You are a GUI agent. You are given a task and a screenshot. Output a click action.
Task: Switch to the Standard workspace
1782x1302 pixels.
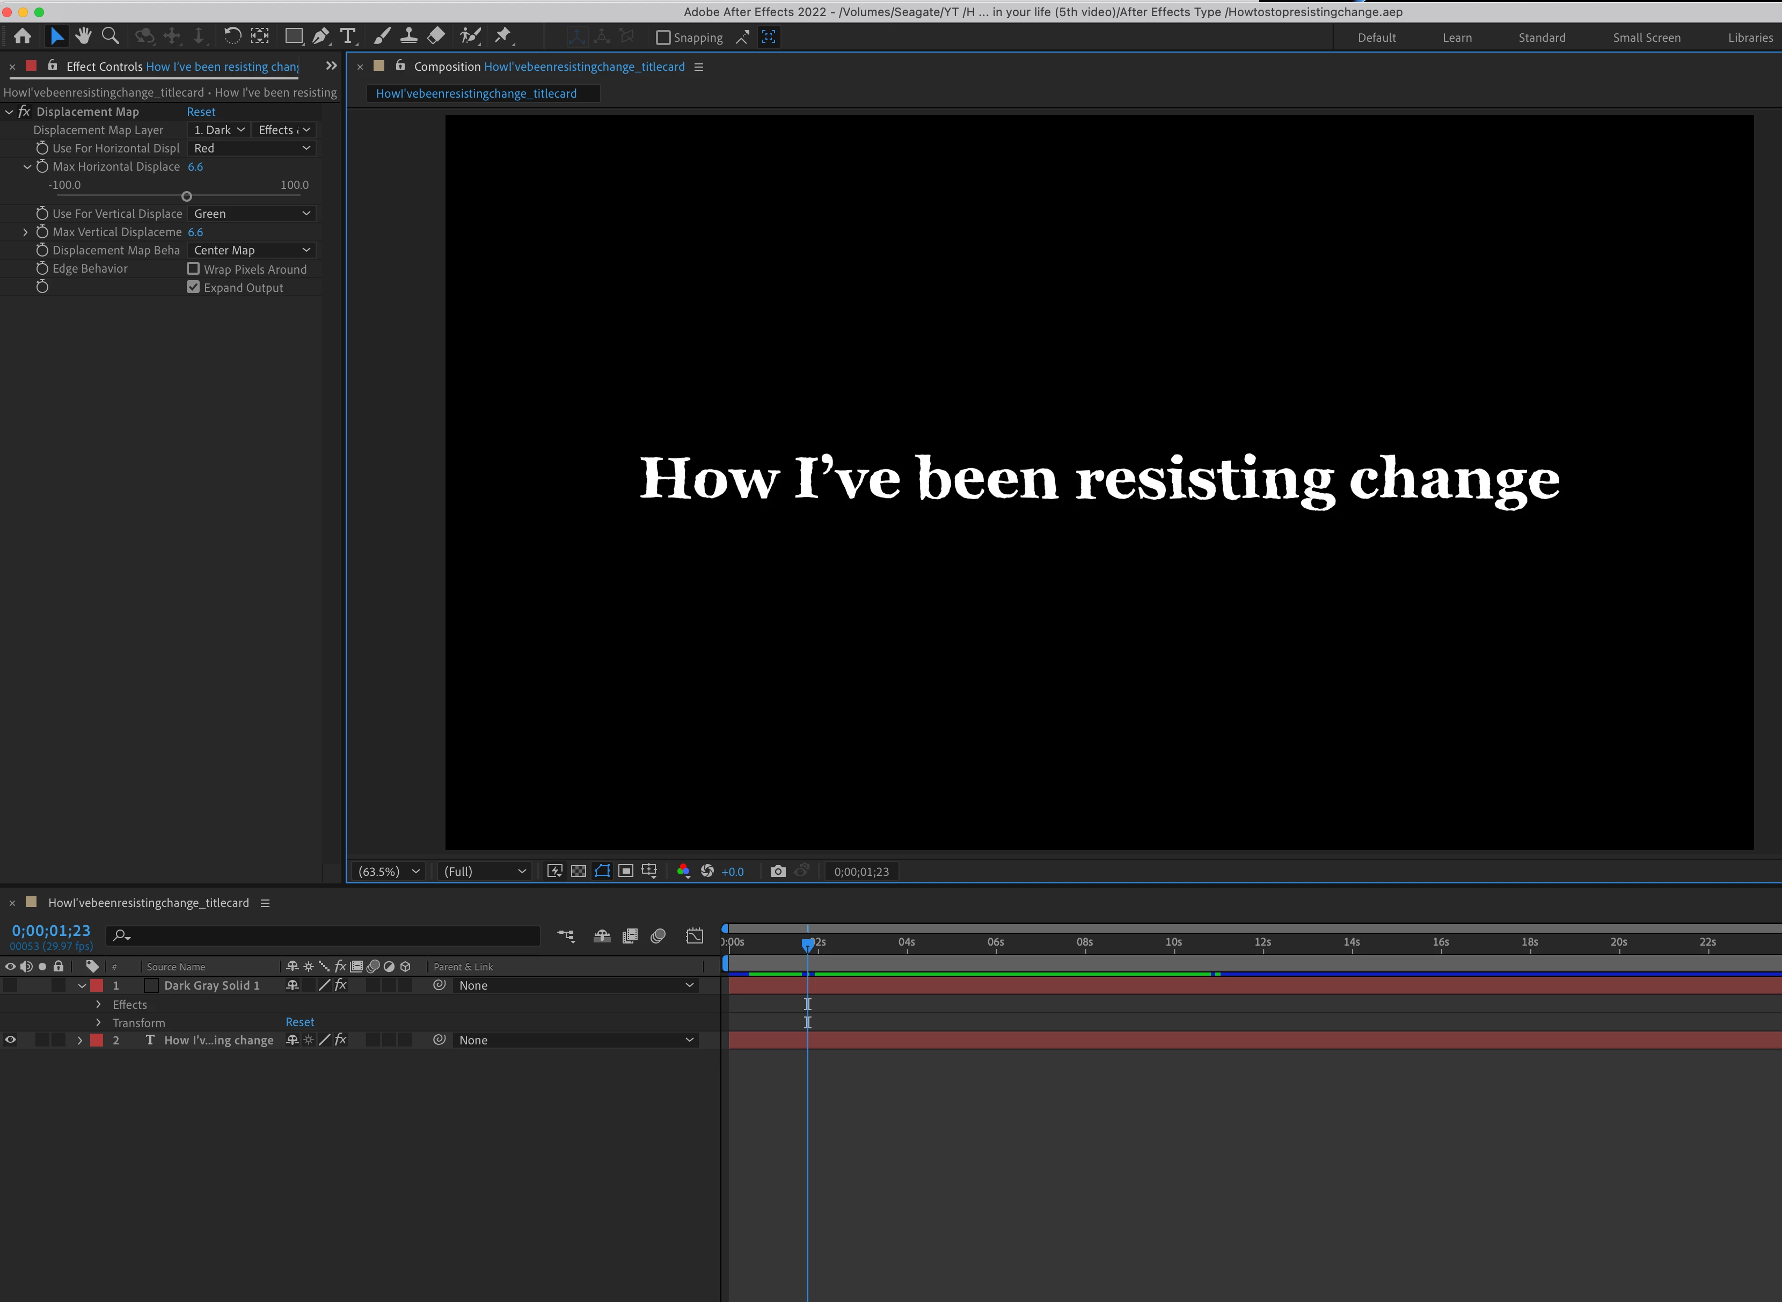1541,38
